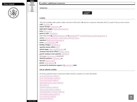Open the Marco Biedermann splash page link
This screenshot has height=102, width=137.
click(57, 49)
